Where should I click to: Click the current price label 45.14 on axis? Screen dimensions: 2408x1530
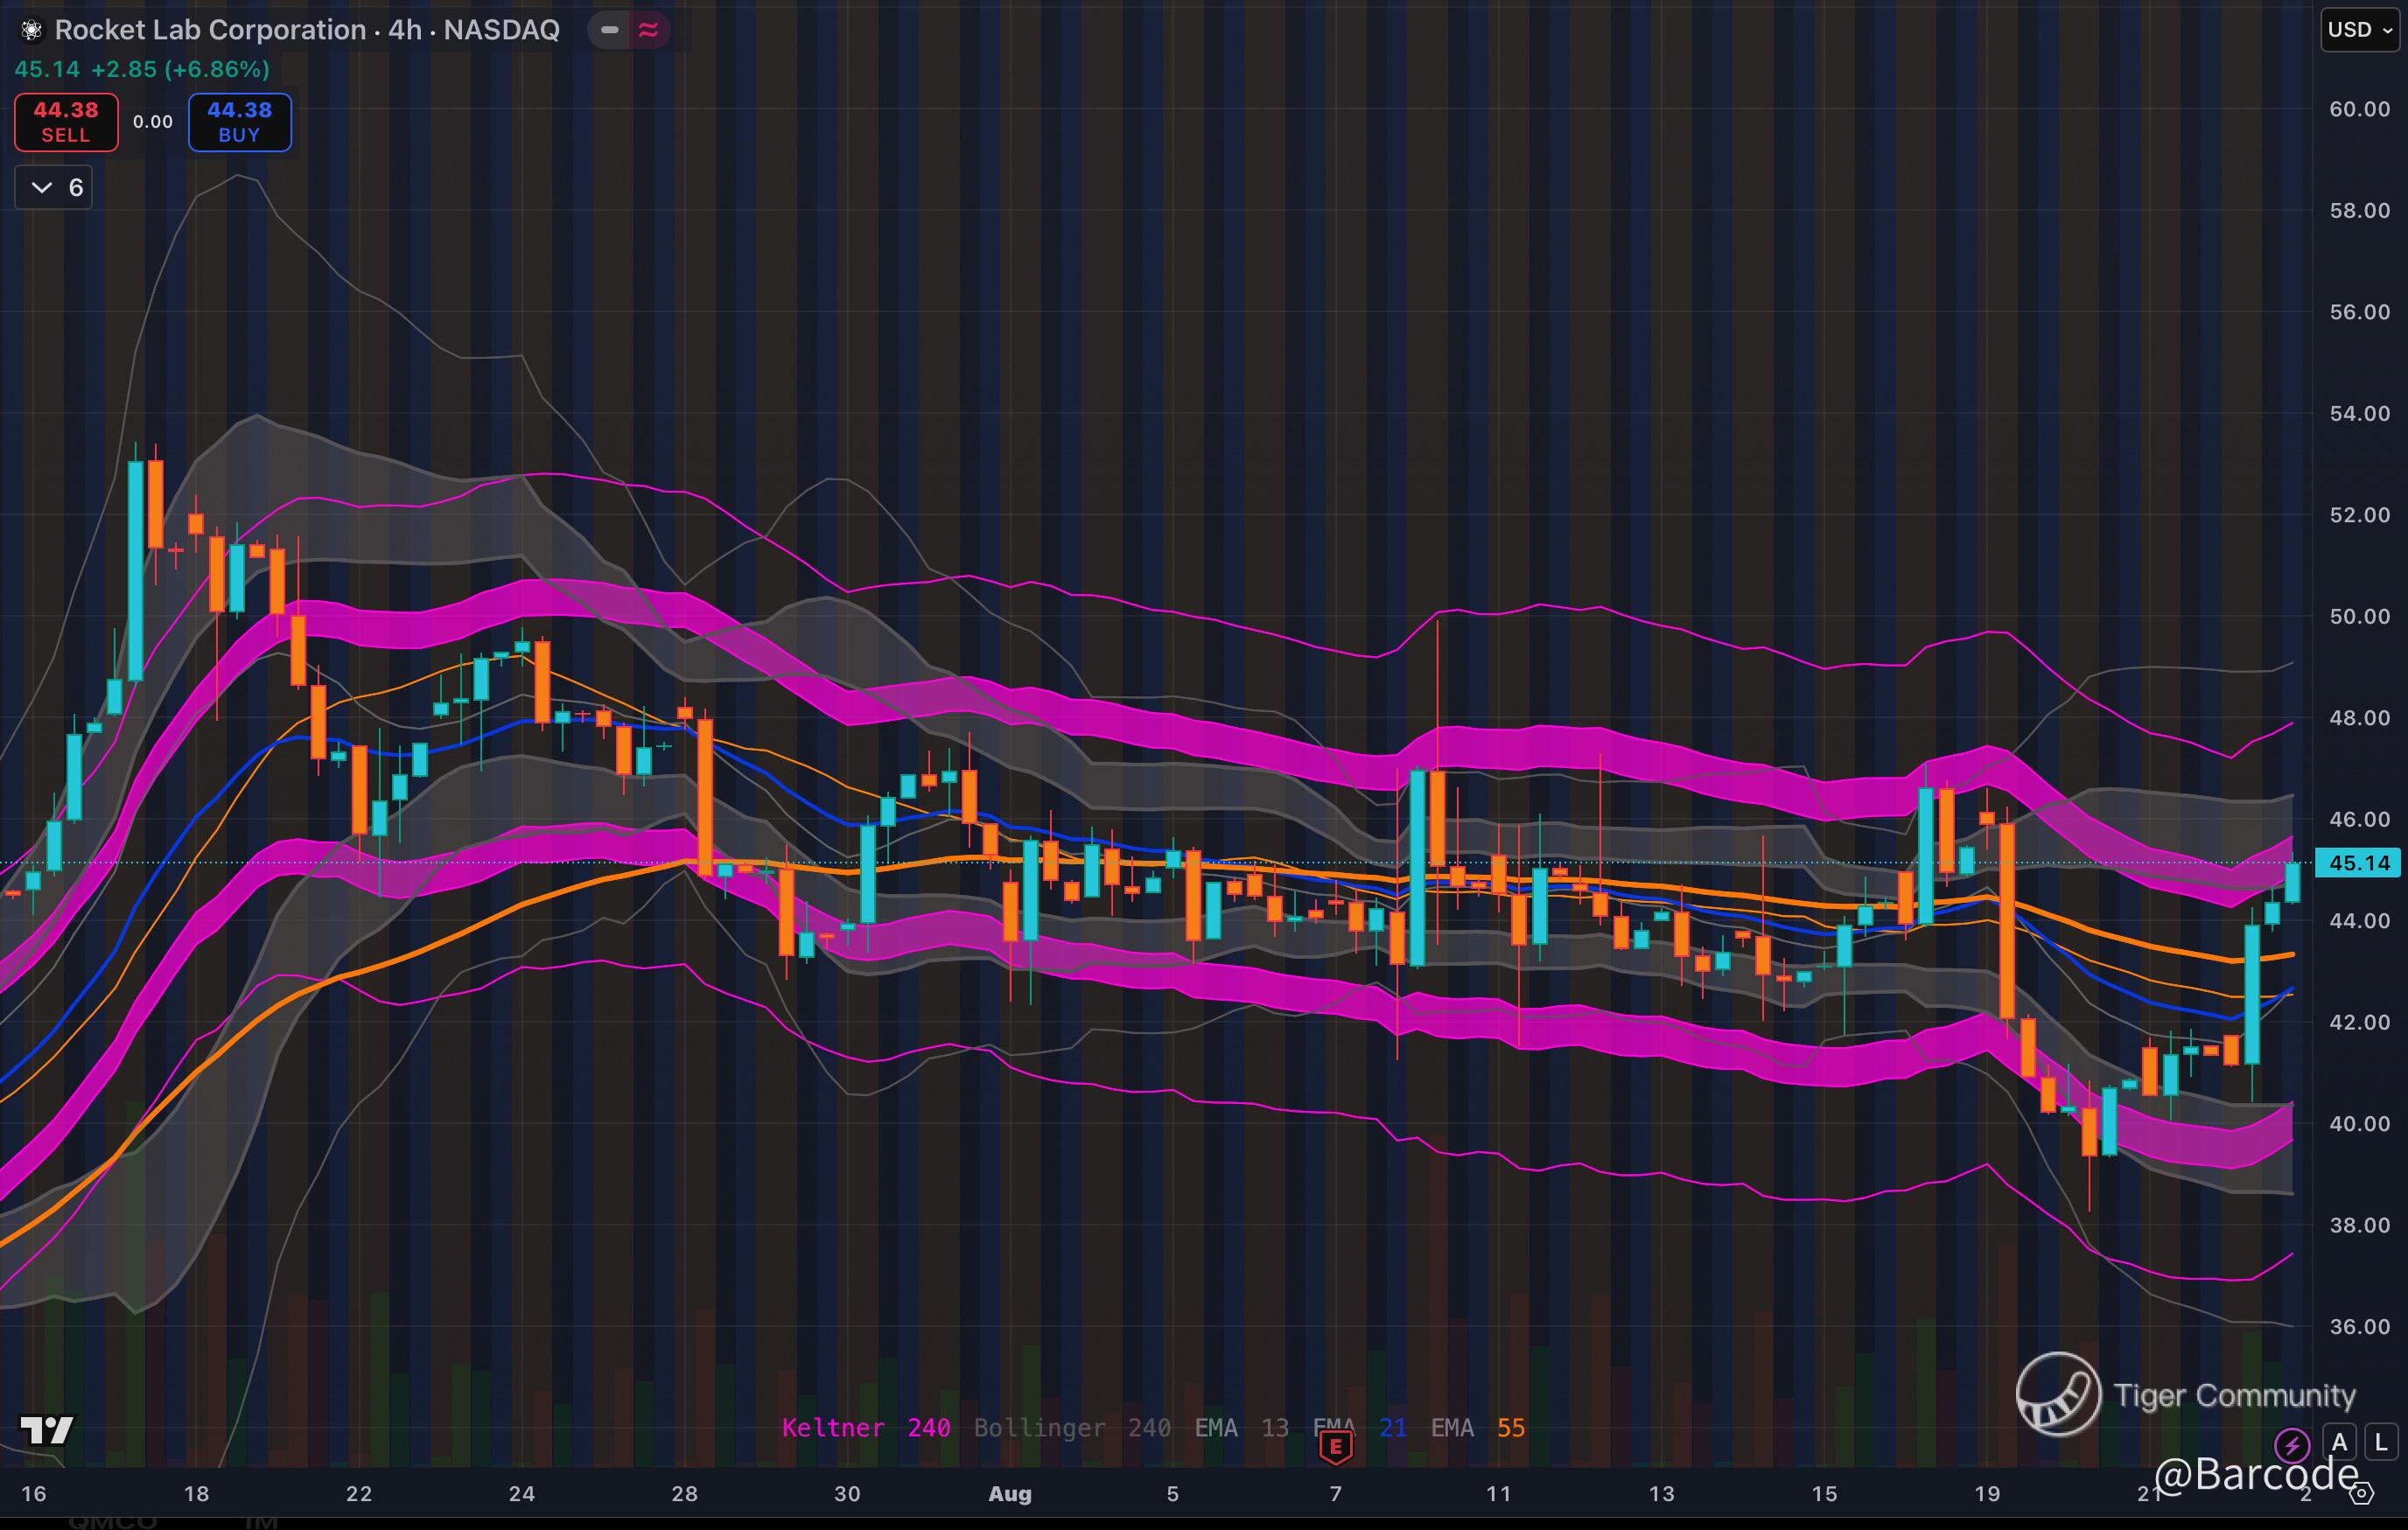point(2359,863)
